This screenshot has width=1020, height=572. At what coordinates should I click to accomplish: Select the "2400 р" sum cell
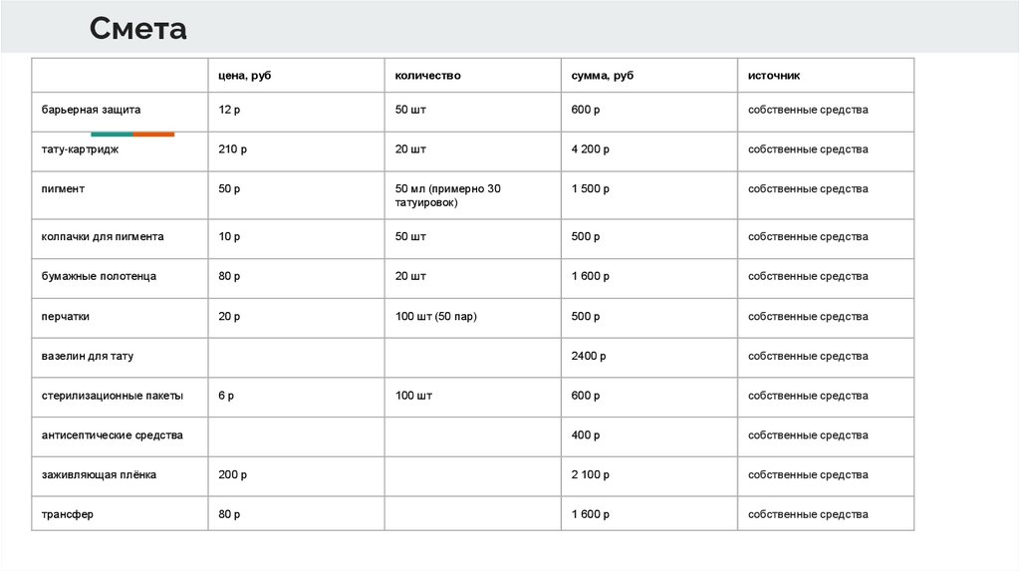coord(588,356)
